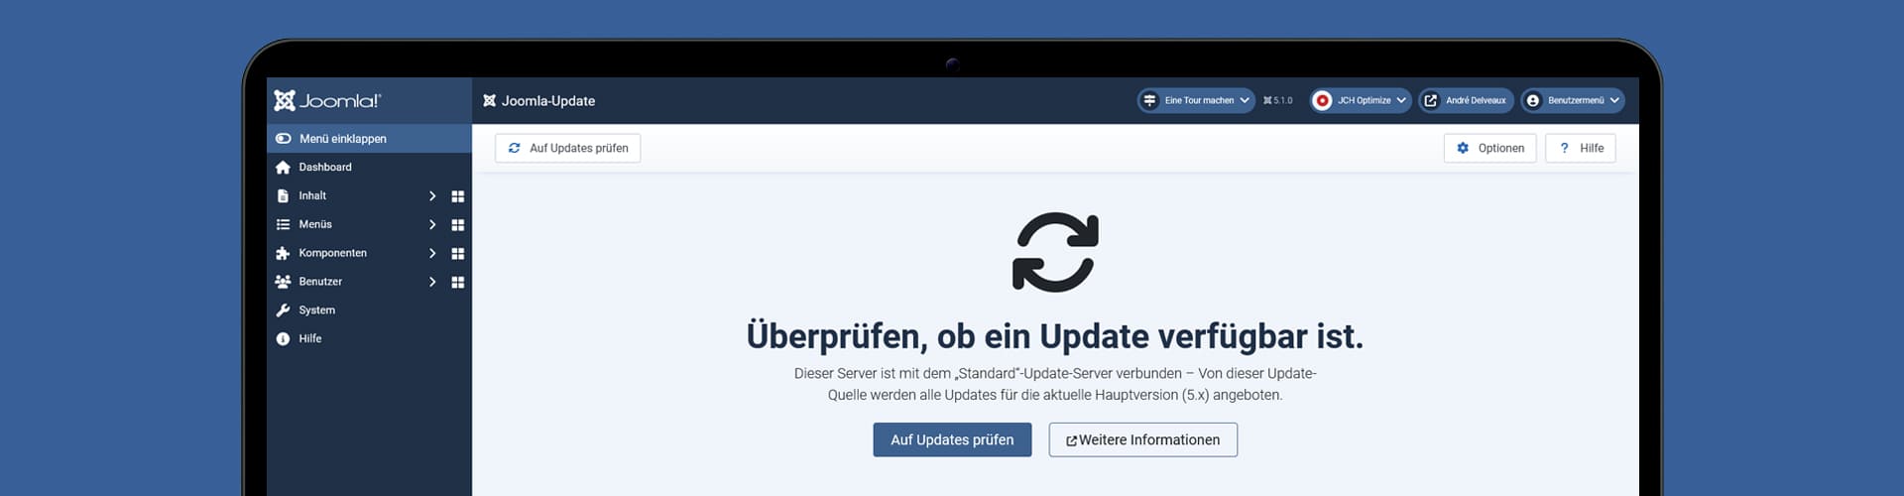Click the Inhalt file icon

(x=283, y=196)
